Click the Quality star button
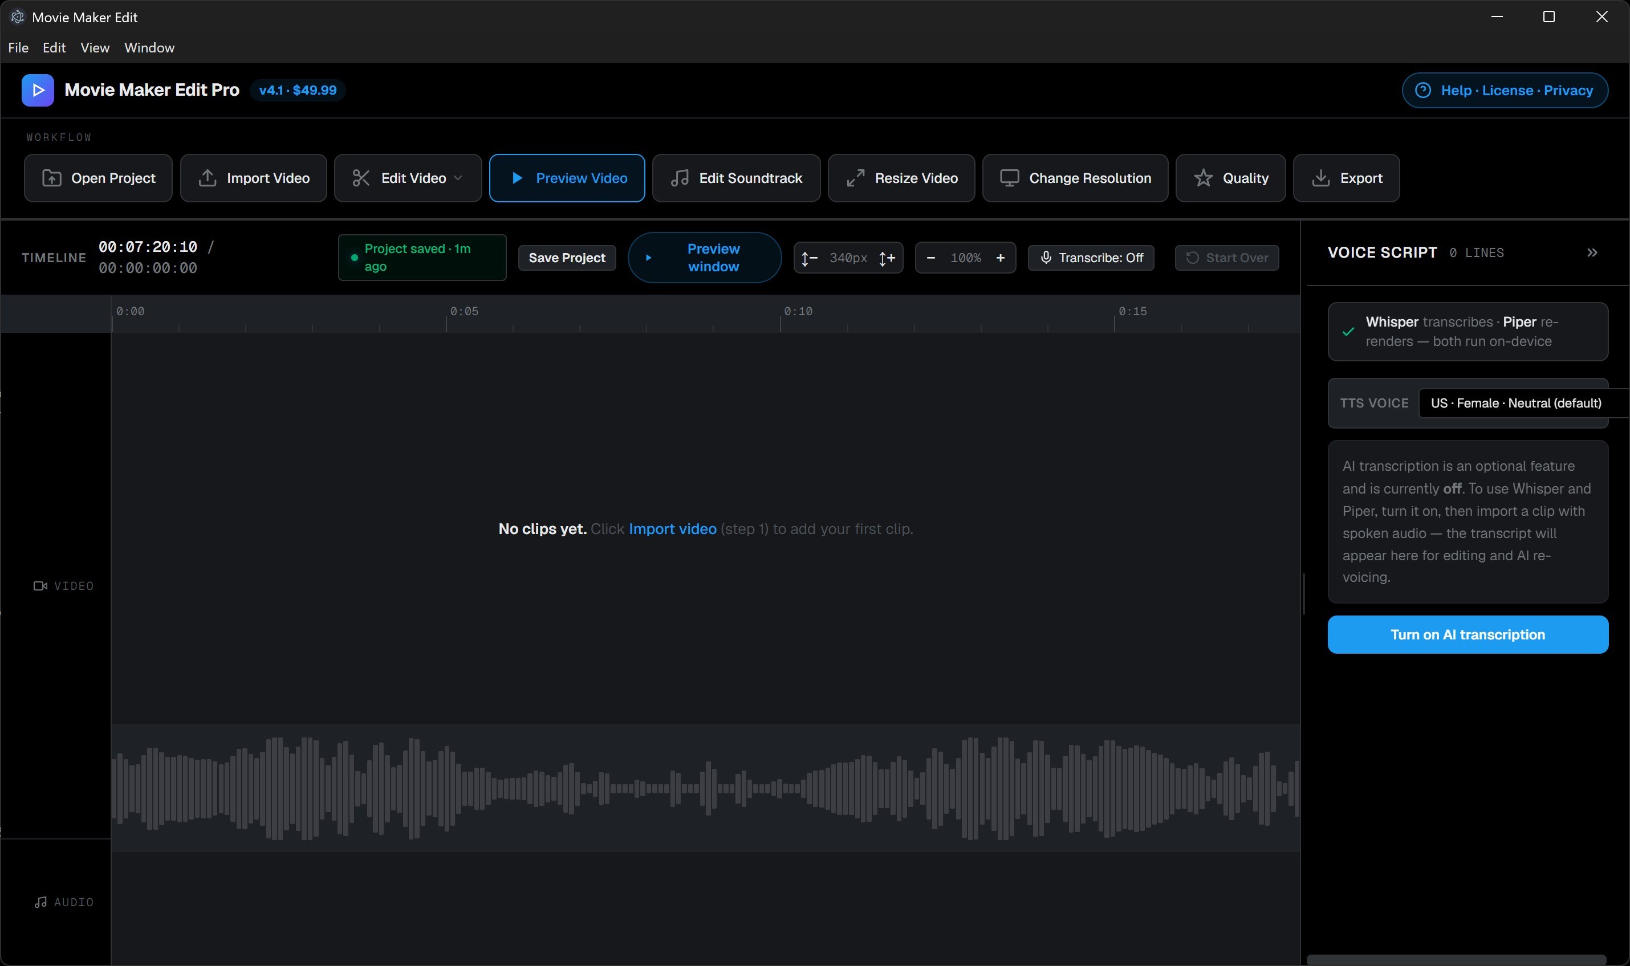Image resolution: width=1630 pixels, height=966 pixels. click(x=1230, y=178)
